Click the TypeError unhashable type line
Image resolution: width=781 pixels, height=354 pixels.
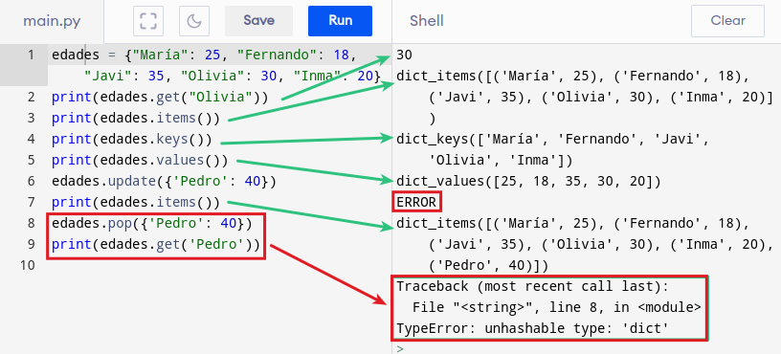click(x=531, y=328)
